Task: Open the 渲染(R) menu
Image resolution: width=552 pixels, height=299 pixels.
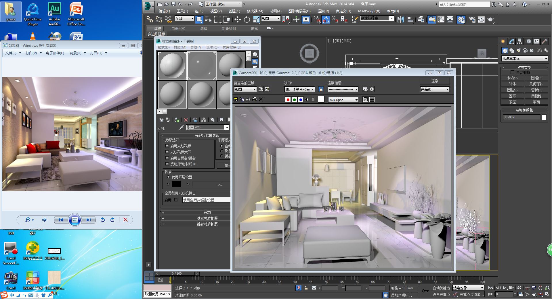Action: click(323, 11)
